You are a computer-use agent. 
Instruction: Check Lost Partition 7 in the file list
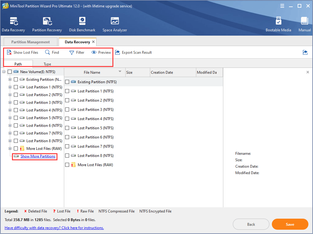click(67, 146)
